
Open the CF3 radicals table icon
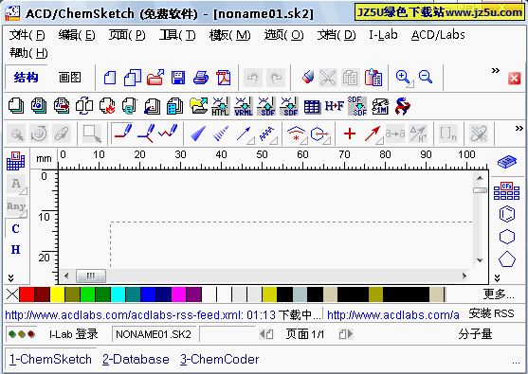(x=507, y=191)
